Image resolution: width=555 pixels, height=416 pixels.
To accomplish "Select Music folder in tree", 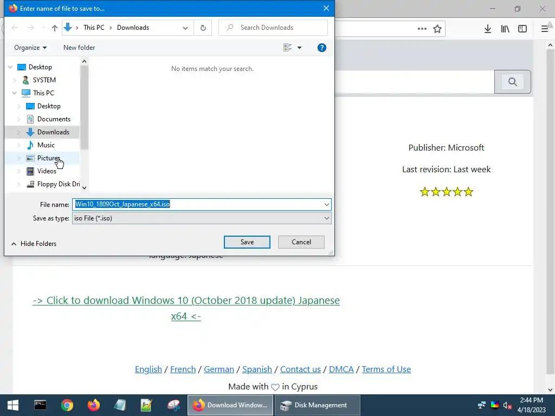I will tap(46, 145).
